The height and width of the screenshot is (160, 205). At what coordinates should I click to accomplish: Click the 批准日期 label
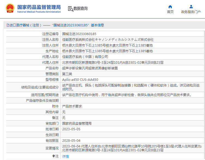pyautogui.click(x=52, y=129)
